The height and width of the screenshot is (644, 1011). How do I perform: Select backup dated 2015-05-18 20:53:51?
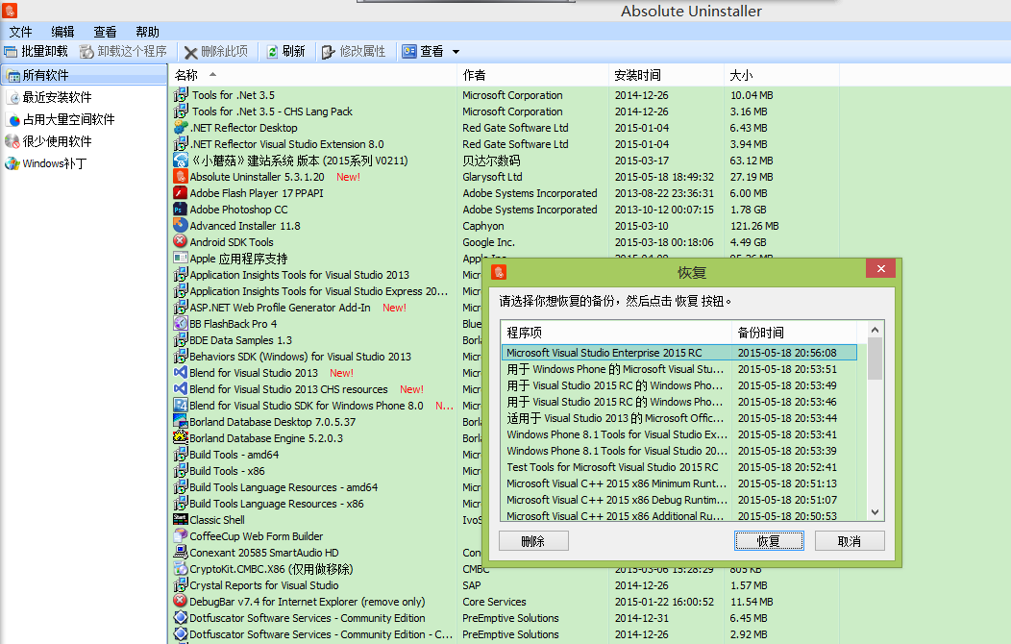coord(679,369)
